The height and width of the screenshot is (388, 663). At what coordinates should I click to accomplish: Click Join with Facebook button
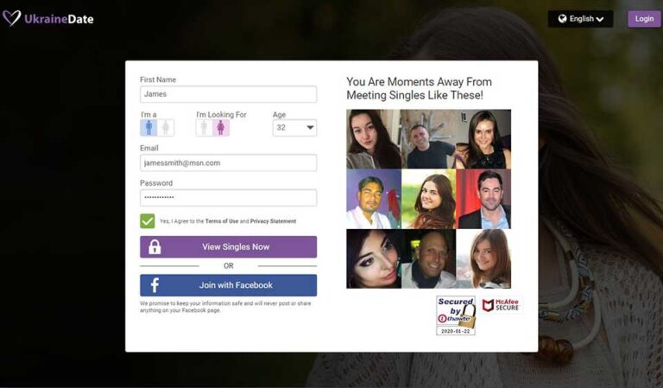(228, 285)
